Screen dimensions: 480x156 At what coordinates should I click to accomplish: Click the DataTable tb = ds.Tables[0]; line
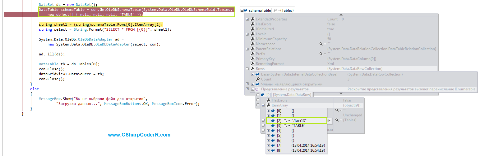(x=69, y=64)
